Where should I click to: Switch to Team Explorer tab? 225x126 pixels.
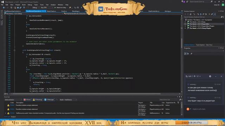200,45
